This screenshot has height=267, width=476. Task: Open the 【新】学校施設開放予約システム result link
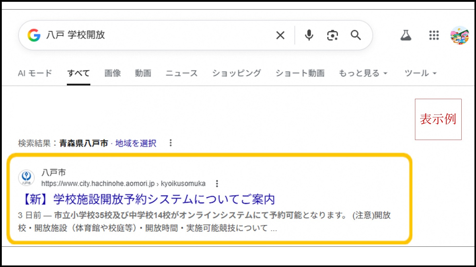point(148,198)
